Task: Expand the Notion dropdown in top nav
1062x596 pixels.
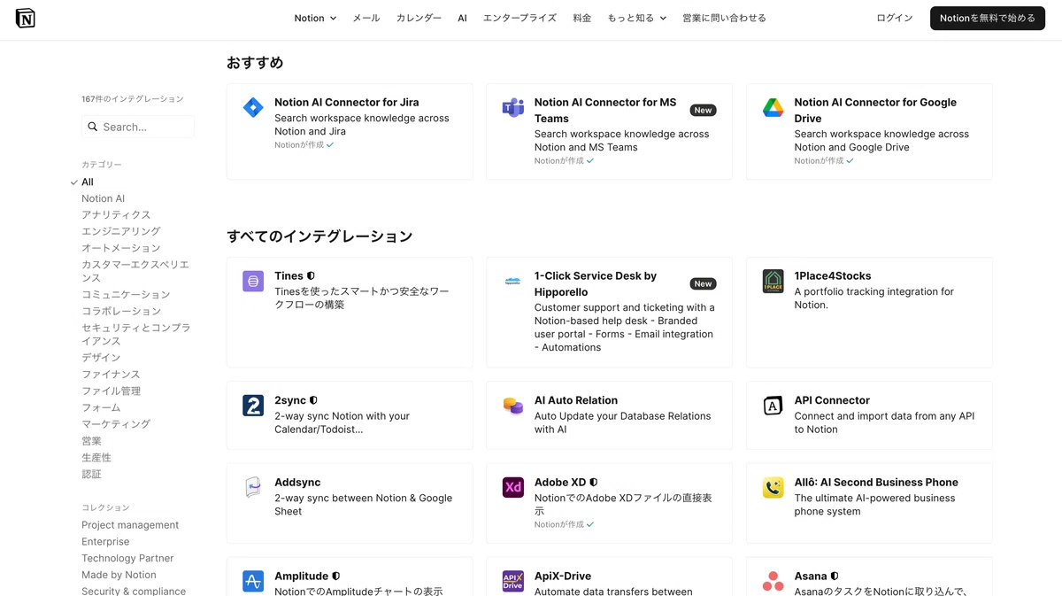Action: (x=315, y=18)
